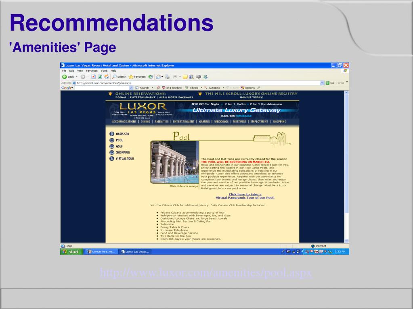Click the Mail envelope icon
Viewport: 413px width, 309px height.
pyautogui.click(x=158, y=77)
